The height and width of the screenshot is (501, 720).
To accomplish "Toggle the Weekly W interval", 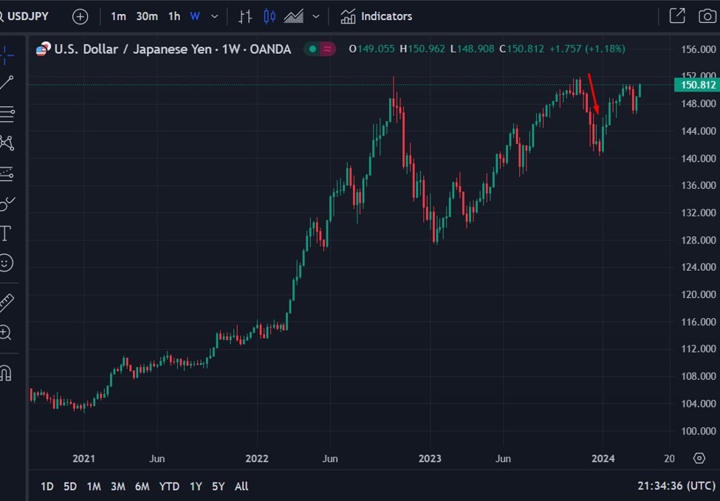I will (193, 15).
